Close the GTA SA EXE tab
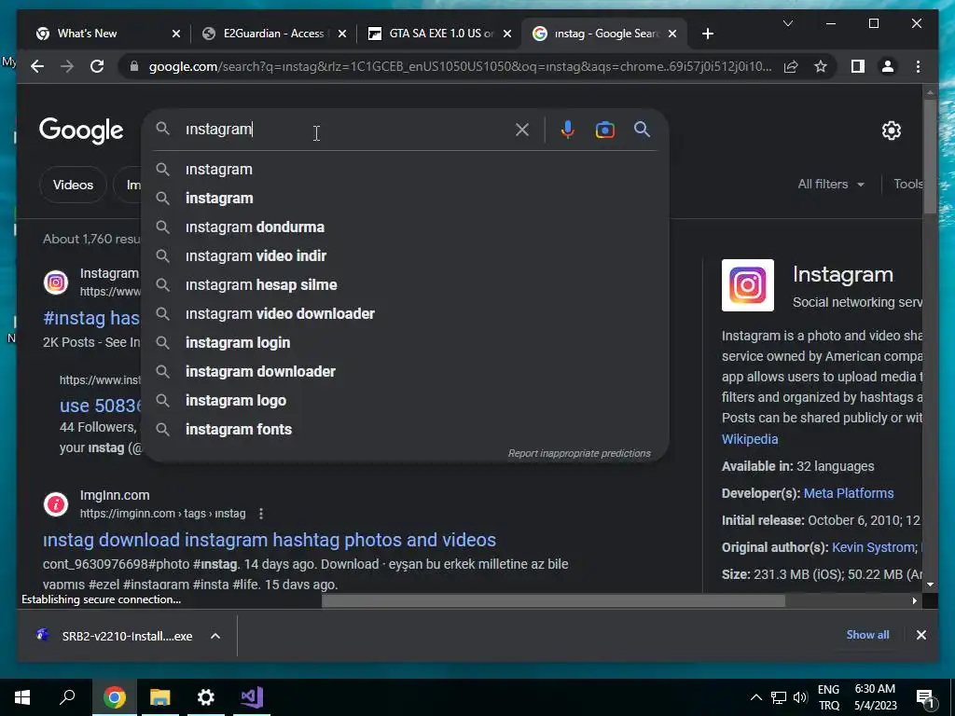Screen dimensions: 955x716 (x=506, y=34)
